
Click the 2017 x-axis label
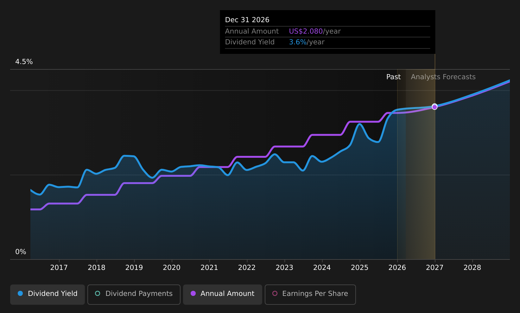click(59, 268)
